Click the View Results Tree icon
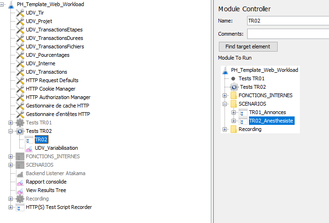Screen dimensions: 329x223 20,190
